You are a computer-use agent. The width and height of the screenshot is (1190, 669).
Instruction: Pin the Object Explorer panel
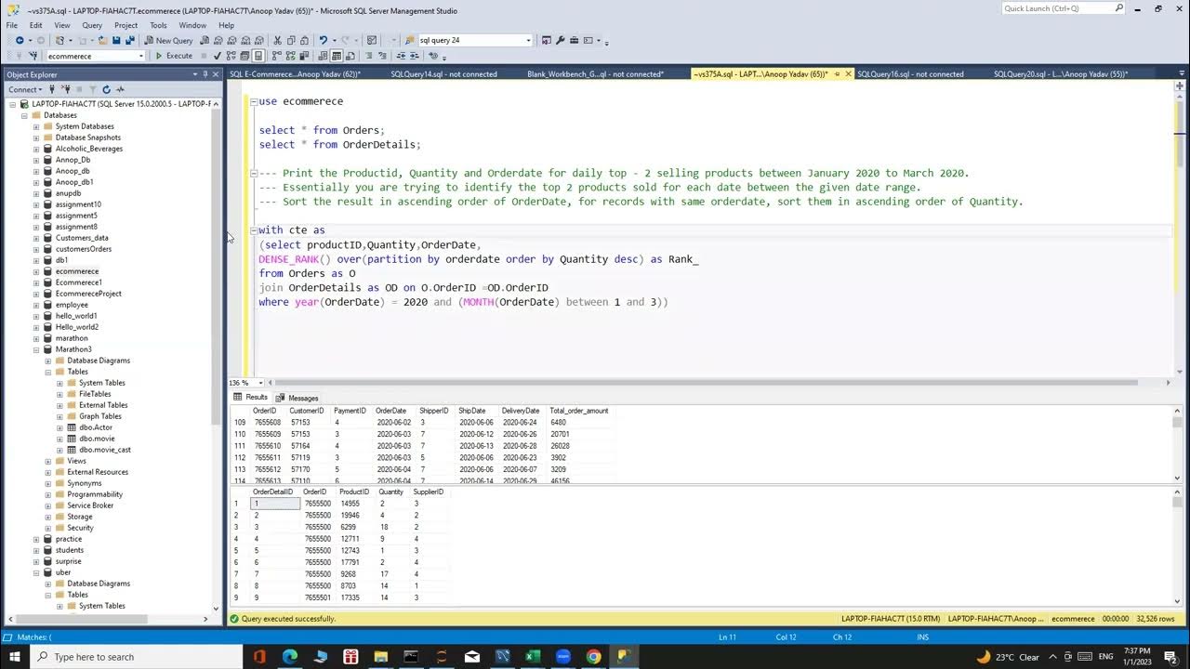[205, 74]
